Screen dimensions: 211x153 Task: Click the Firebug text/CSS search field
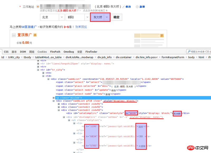click(199, 52)
